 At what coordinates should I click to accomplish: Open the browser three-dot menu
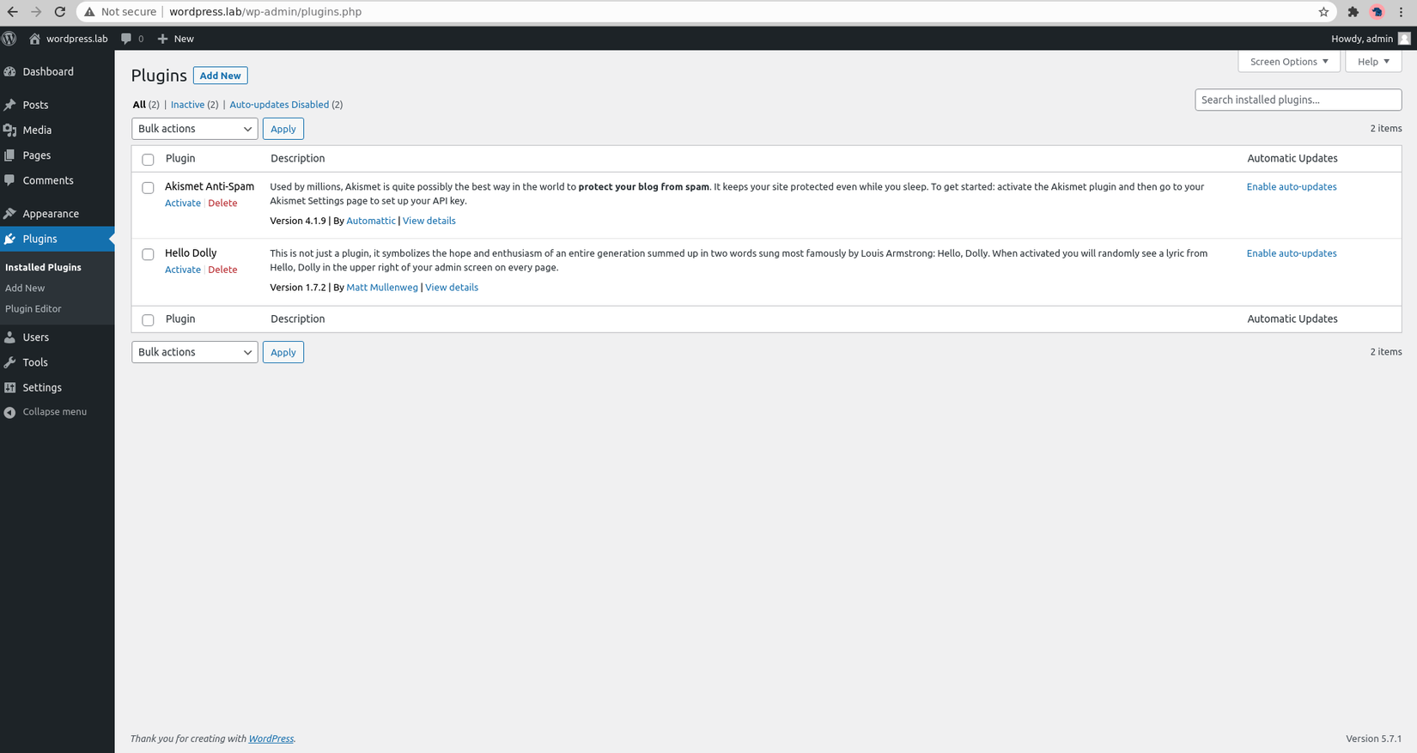[x=1402, y=12]
